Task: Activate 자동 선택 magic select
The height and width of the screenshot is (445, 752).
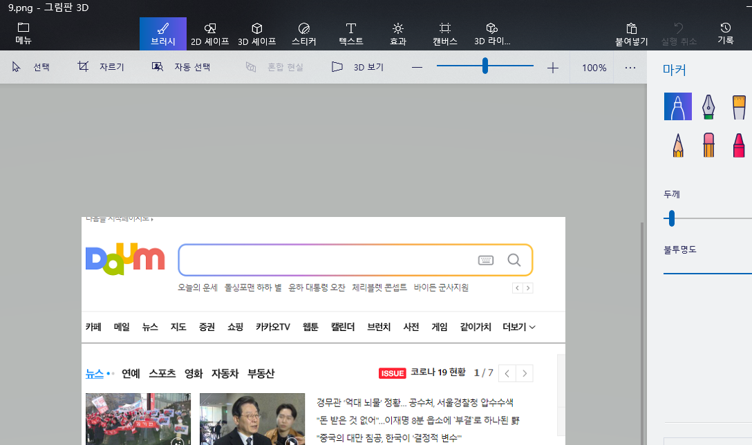Action: (x=181, y=67)
